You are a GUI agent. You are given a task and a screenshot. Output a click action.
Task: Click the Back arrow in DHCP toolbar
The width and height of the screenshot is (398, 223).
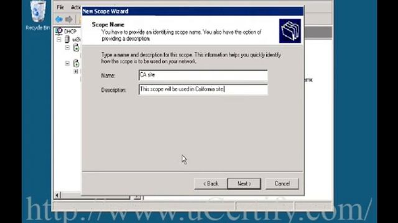click(59, 19)
